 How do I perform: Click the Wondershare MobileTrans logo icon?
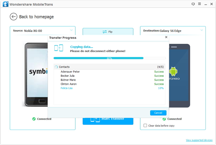coord(5,4)
